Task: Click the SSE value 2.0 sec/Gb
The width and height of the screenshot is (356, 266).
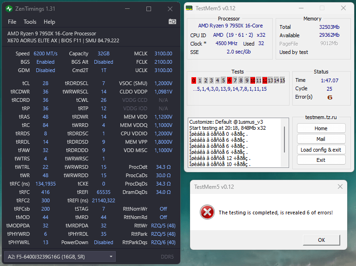Action: tap(238, 52)
